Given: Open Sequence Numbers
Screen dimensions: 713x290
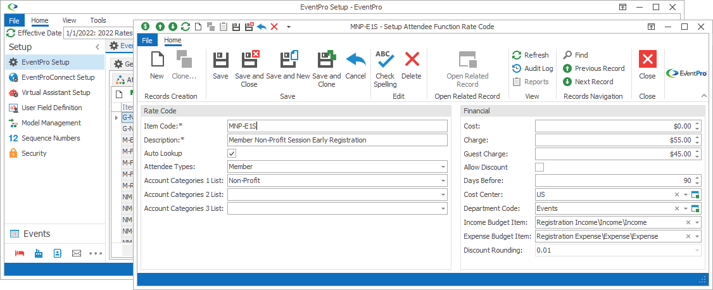Looking at the screenshot, I should click(54, 138).
